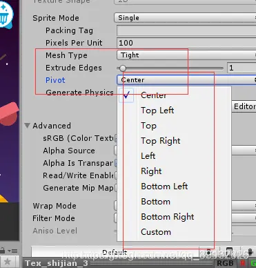This screenshot has width=256, height=268.
Task: Click the Alpha Source label
Action: [x=69, y=151]
